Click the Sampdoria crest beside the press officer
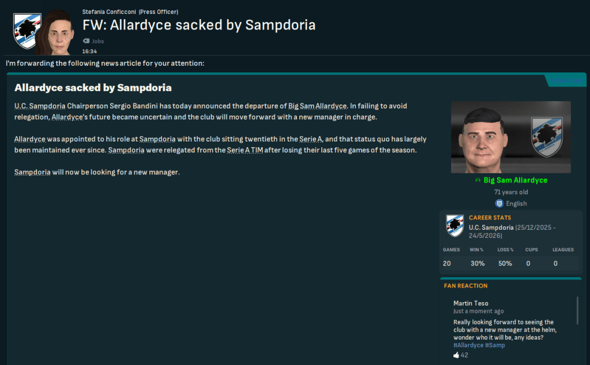The width and height of the screenshot is (590, 365). (27, 31)
